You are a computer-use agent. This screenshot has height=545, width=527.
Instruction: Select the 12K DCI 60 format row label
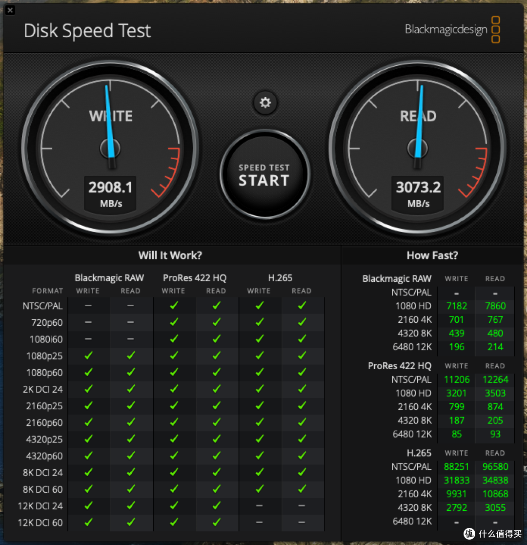(41, 523)
